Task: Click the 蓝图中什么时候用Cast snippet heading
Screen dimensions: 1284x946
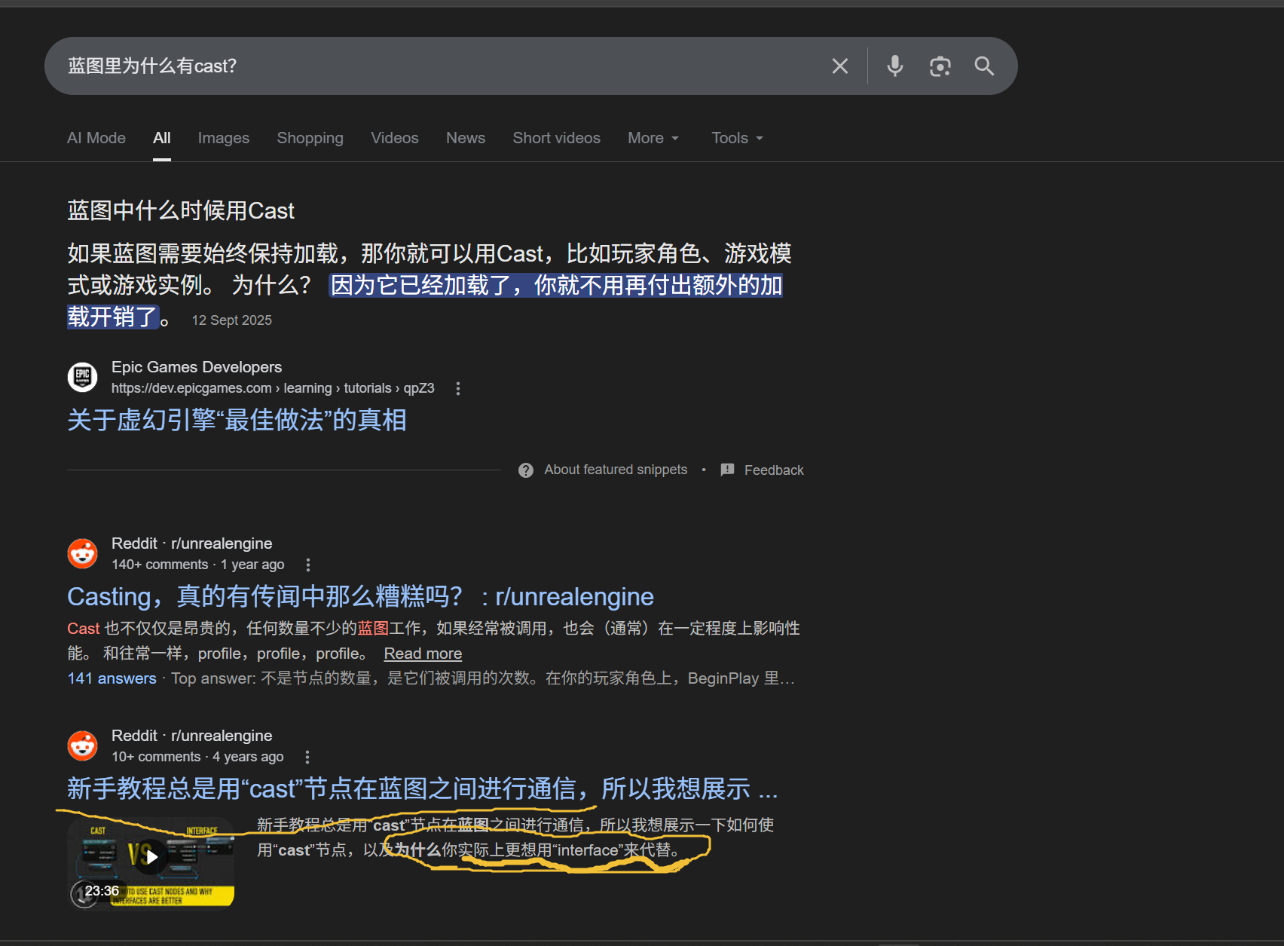Action: pyautogui.click(x=181, y=210)
